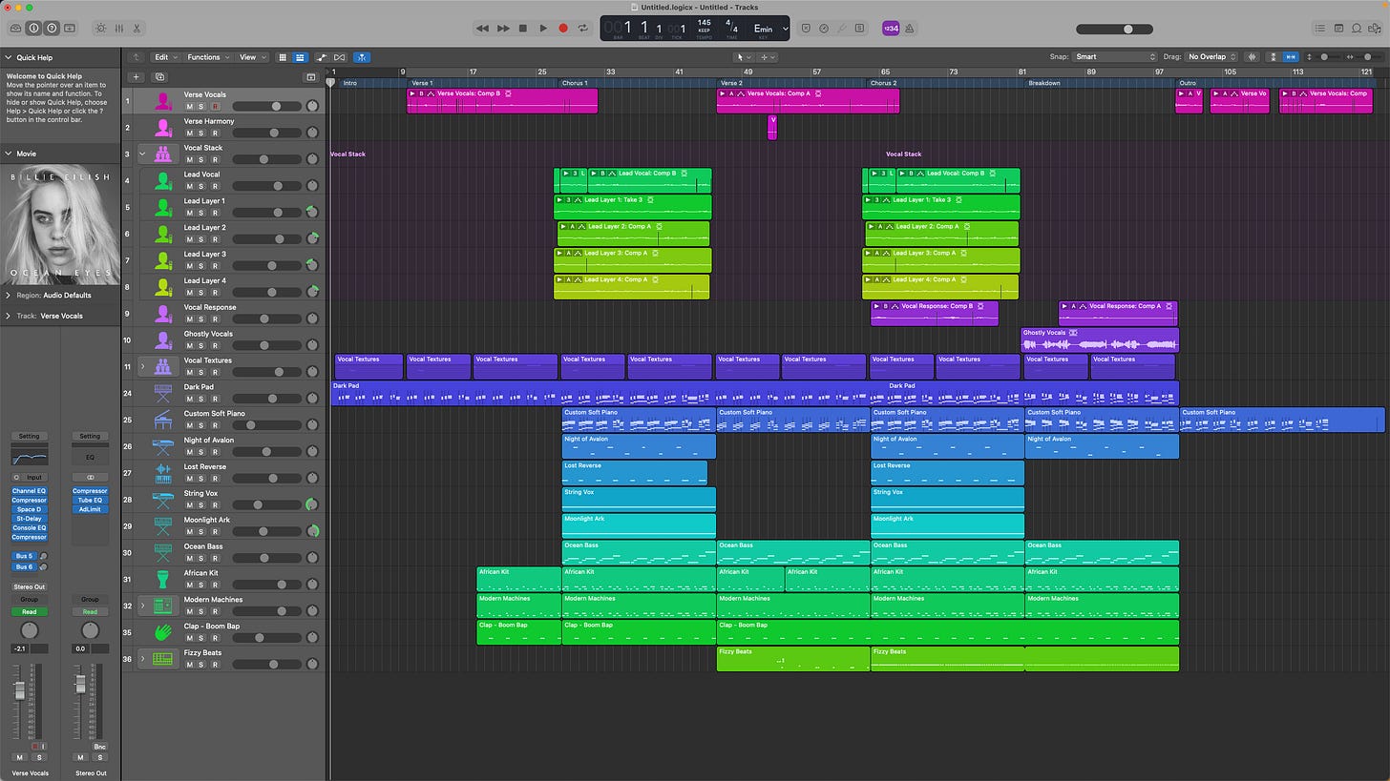Image resolution: width=1390 pixels, height=781 pixels.
Task: Toggle Cycle mode in the transport bar
Action: click(583, 29)
